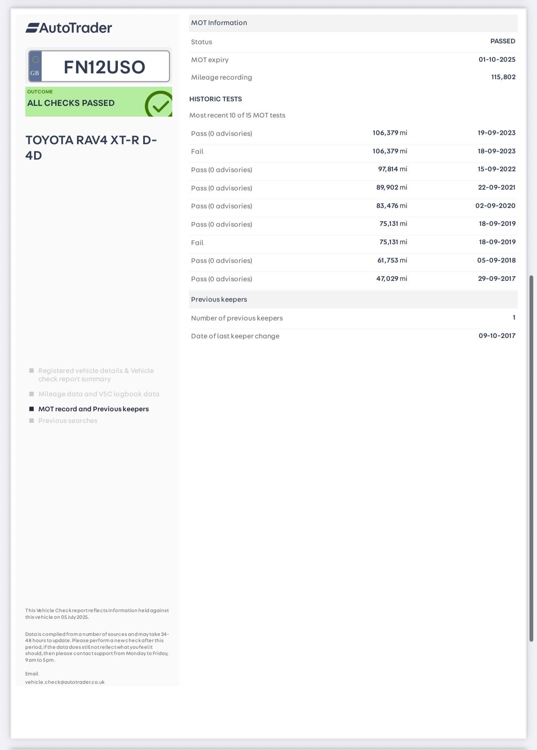This screenshot has height=750, width=537.
Task: Click the HISTORIC TESTS heading
Action: (216, 99)
